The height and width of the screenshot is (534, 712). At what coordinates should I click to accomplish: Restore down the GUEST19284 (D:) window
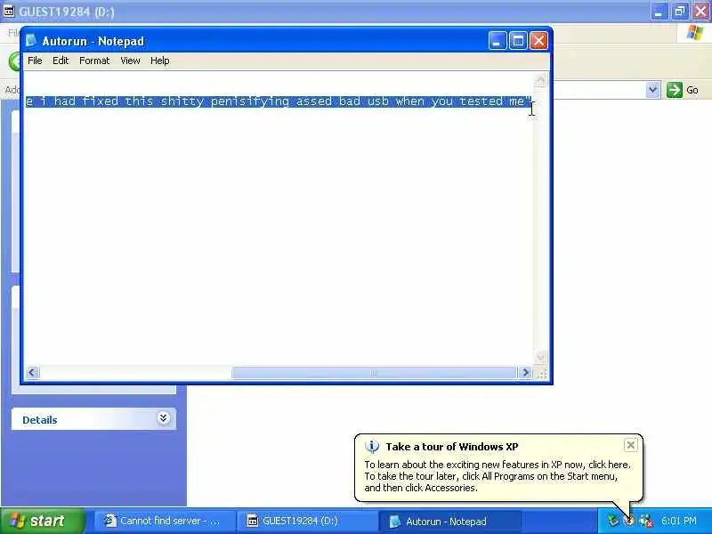tap(680, 12)
